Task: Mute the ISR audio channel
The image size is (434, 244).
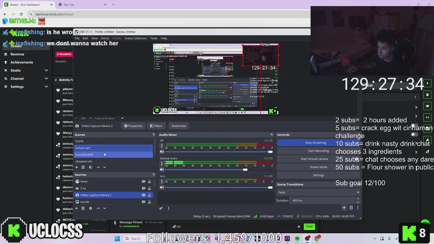Action: (162, 152)
